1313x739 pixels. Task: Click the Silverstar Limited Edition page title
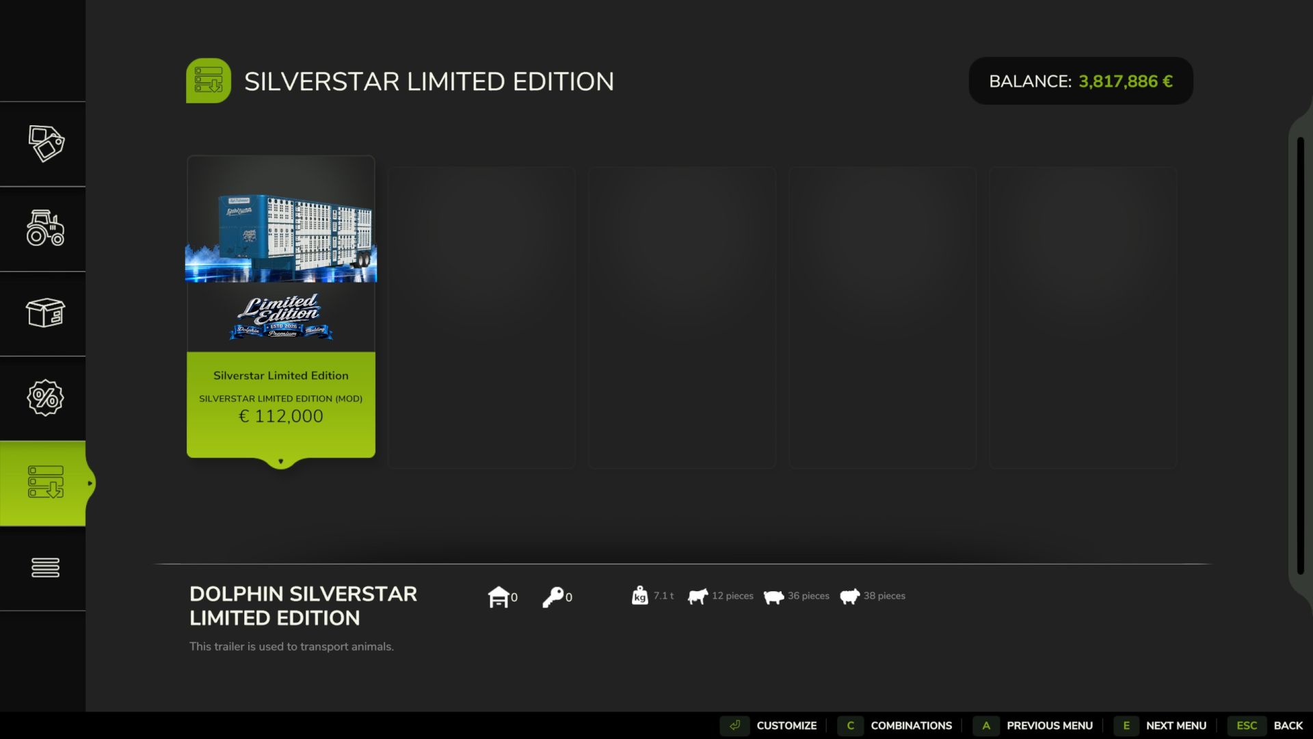pos(429,81)
